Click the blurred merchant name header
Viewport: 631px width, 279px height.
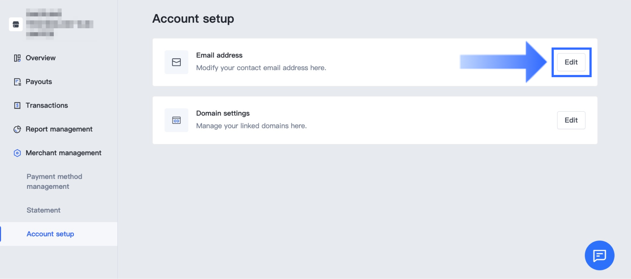point(59,24)
